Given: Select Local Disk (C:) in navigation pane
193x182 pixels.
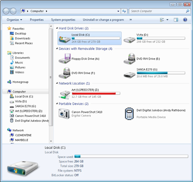Looking at the screenshot, I should (24, 96).
